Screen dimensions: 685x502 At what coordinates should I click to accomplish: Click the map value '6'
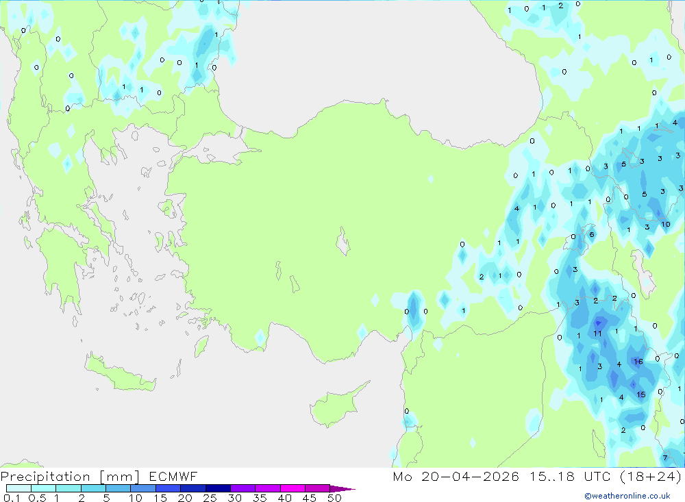click(x=592, y=235)
